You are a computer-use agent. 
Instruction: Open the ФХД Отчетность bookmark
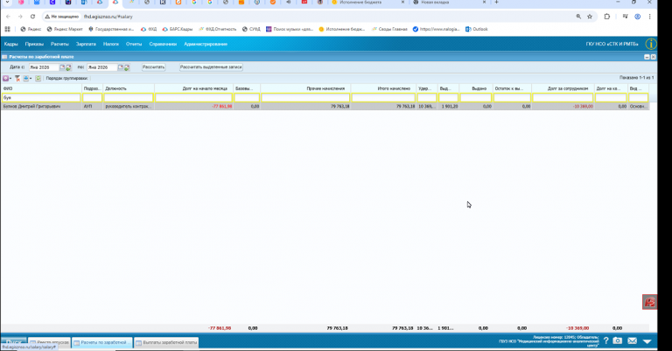217,29
